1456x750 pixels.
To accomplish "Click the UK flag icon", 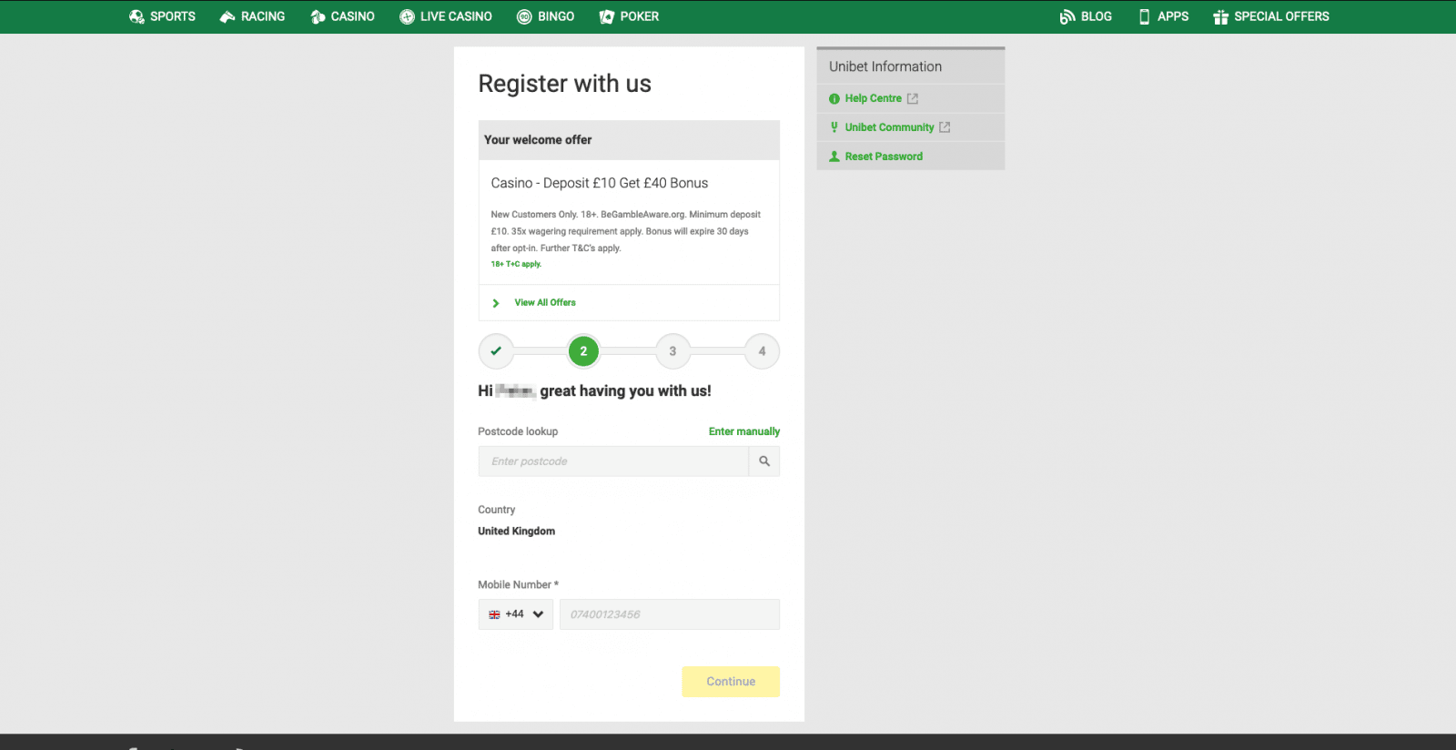I will (x=494, y=614).
